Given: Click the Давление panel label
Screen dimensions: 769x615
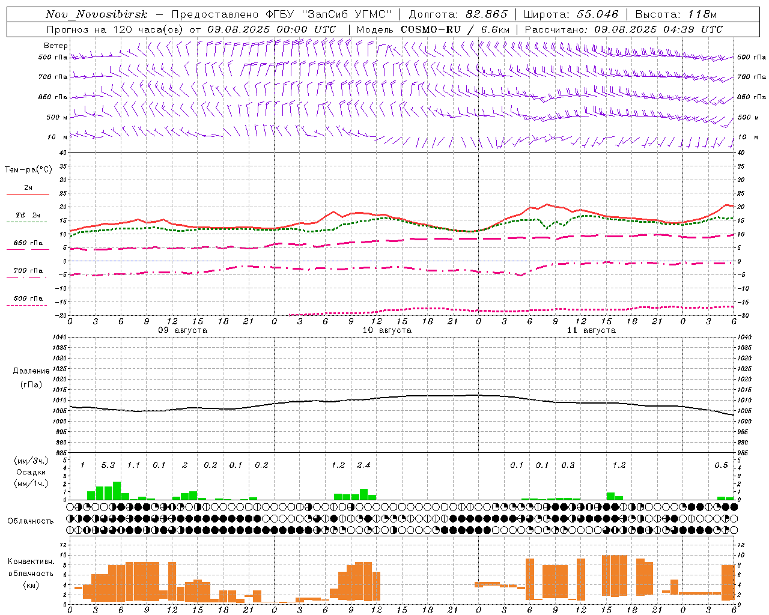Looking at the screenshot, I should coord(31,371).
